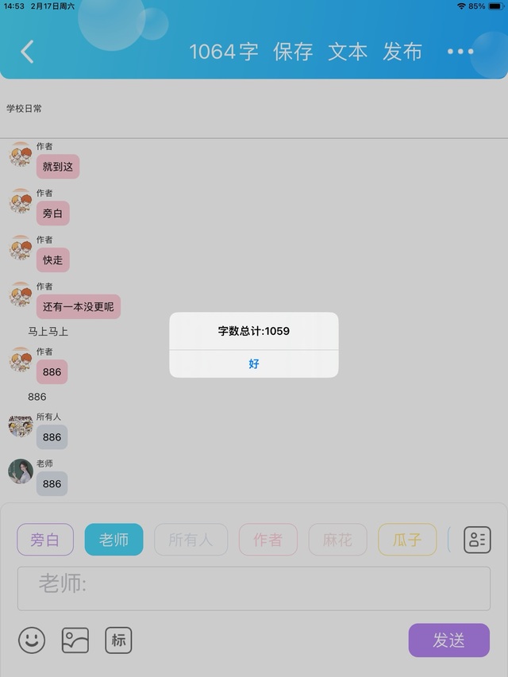Open the character list card icon
The height and width of the screenshot is (677, 508).
pos(477,540)
